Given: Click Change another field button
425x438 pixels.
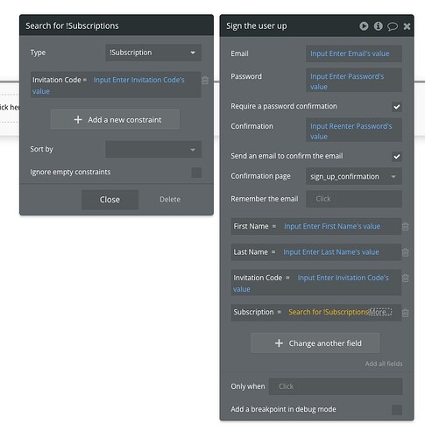Looking at the screenshot, I should click(315, 343).
